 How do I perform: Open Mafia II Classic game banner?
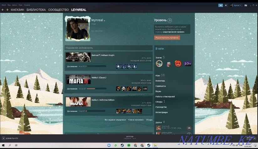(x=78, y=80)
